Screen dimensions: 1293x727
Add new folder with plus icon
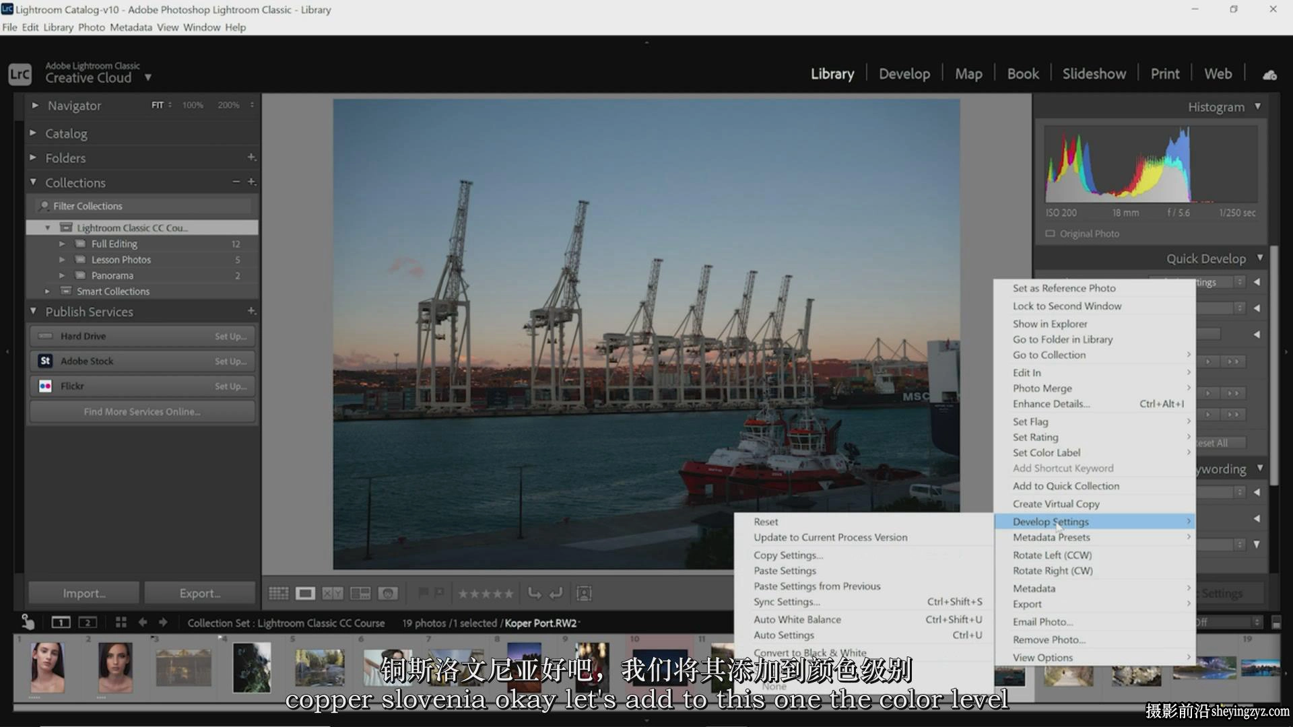(x=251, y=157)
